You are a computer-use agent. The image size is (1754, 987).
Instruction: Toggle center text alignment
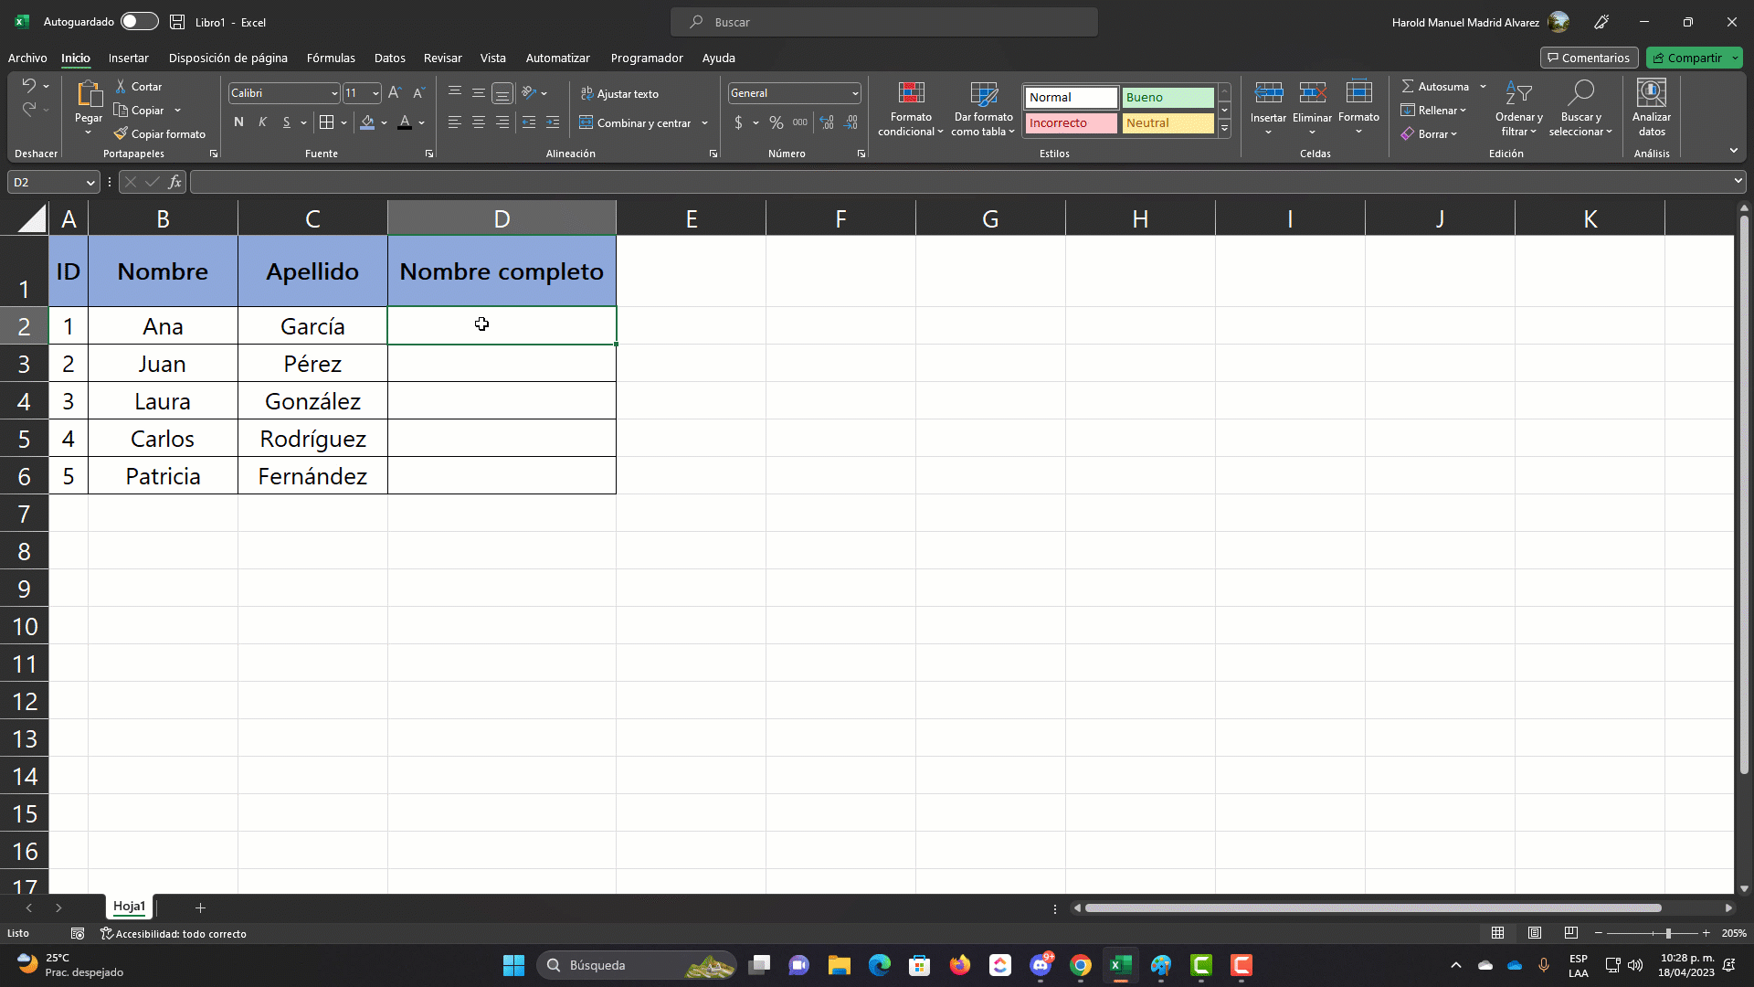point(478,122)
